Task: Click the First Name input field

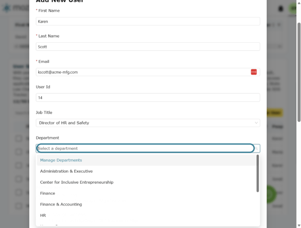Action: coord(148,21)
